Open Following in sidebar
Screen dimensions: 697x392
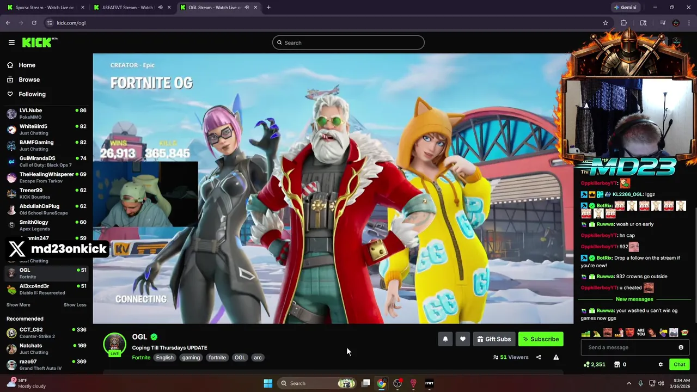(32, 94)
